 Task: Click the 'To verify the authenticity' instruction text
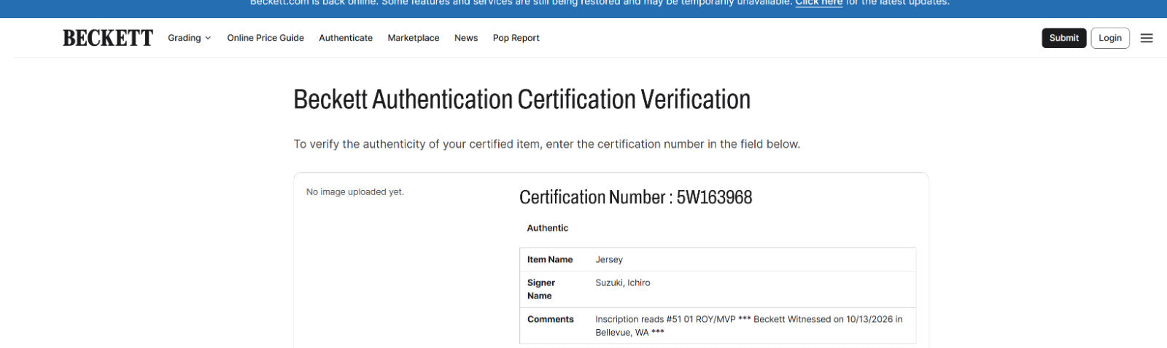coord(546,144)
